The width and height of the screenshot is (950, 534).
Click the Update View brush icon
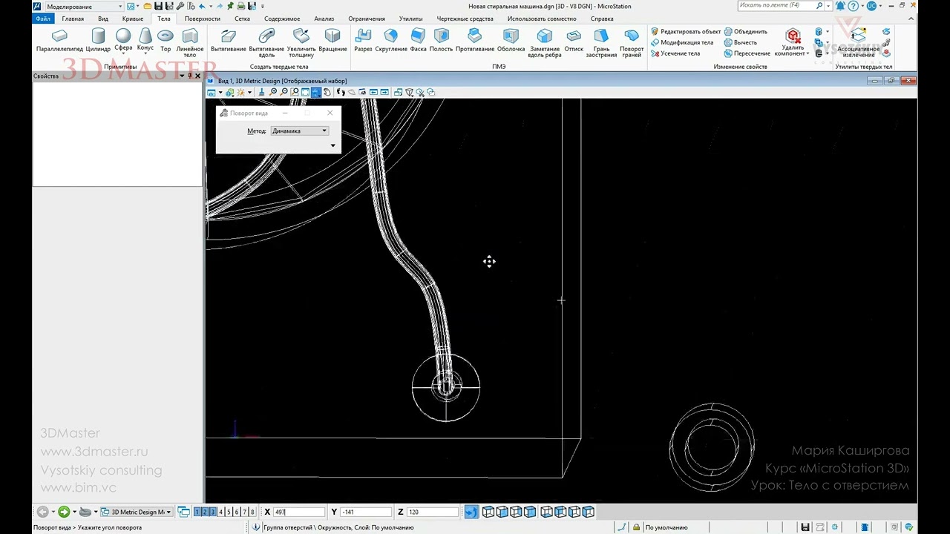tap(261, 92)
